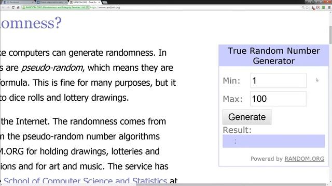Click the Result output area

273,141
